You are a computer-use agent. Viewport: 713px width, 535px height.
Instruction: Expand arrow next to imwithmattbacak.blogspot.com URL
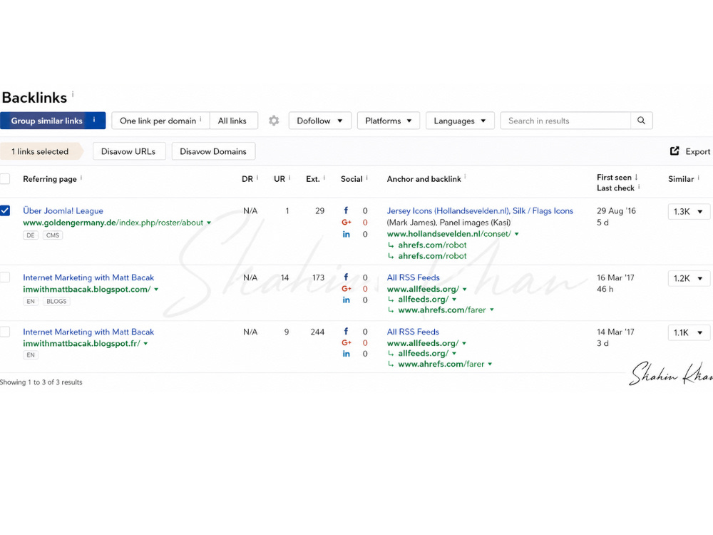pos(156,290)
